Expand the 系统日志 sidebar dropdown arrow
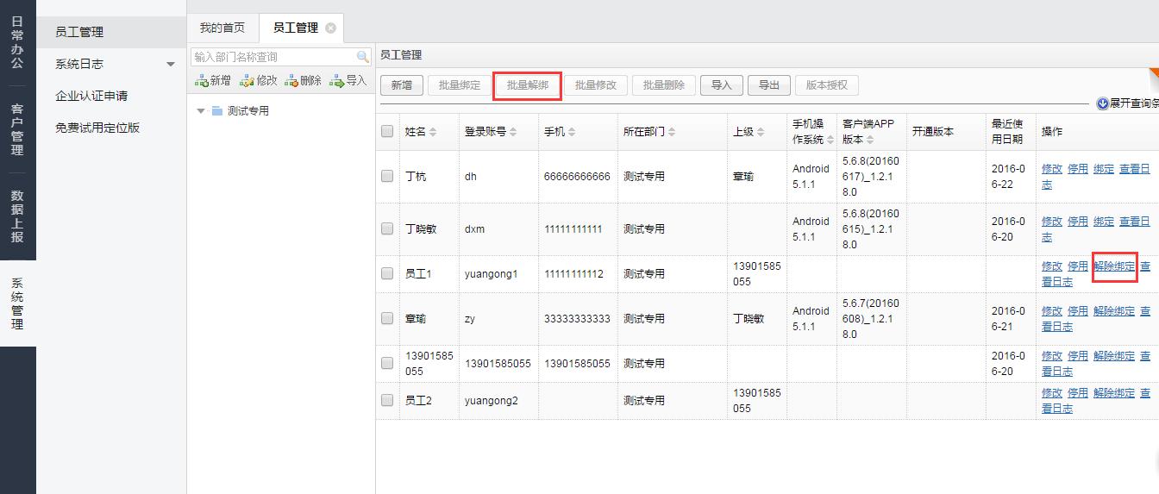The width and height of the screenshot is (1159, 494). 171,65
